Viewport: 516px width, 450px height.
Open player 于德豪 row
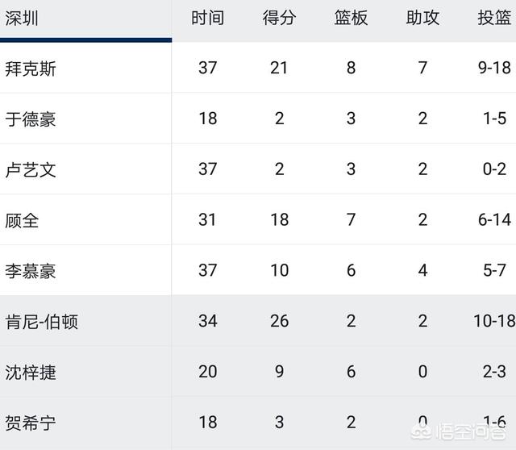click(x=31, y=119)
